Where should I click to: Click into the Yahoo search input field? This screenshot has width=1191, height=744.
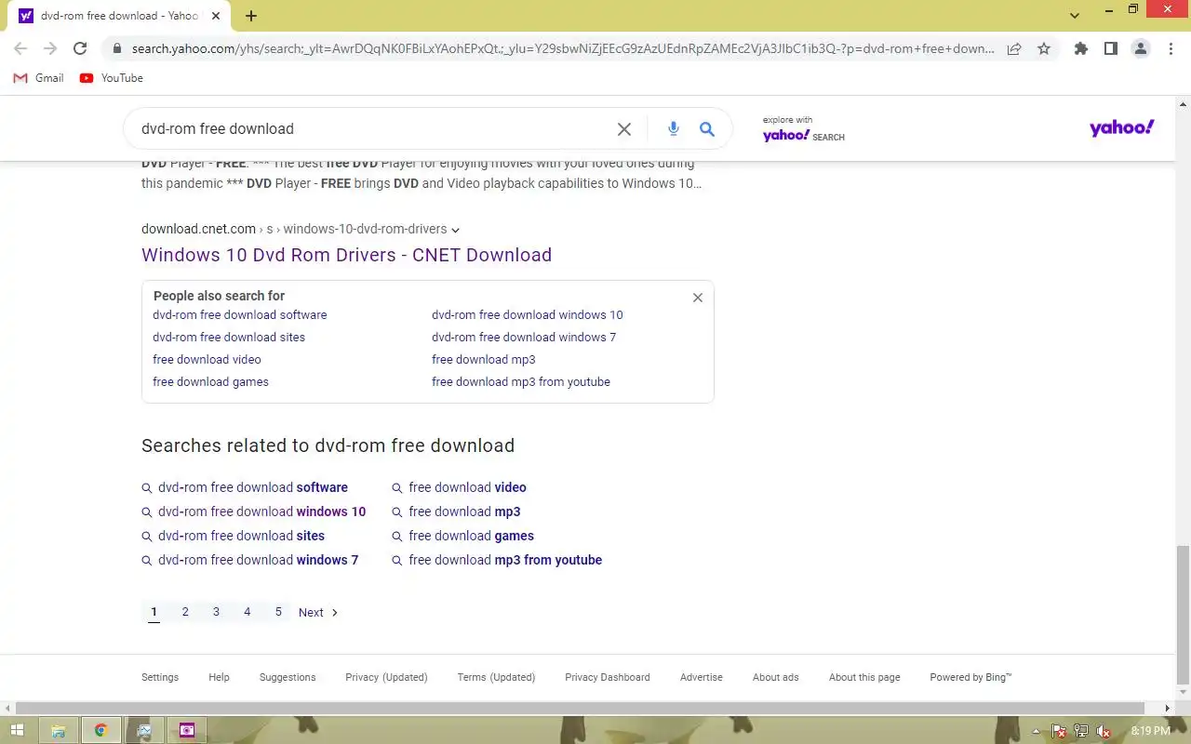coord(372,129)
